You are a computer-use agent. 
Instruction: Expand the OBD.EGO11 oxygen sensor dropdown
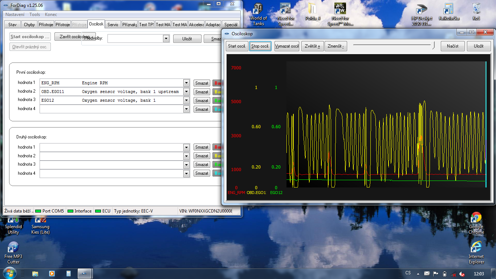coord(186,92)
